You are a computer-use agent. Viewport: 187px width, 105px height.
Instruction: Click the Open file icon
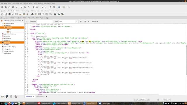tap(6, 7)
